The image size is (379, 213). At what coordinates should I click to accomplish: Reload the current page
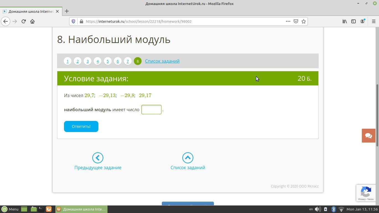click(x=24, y=21)
